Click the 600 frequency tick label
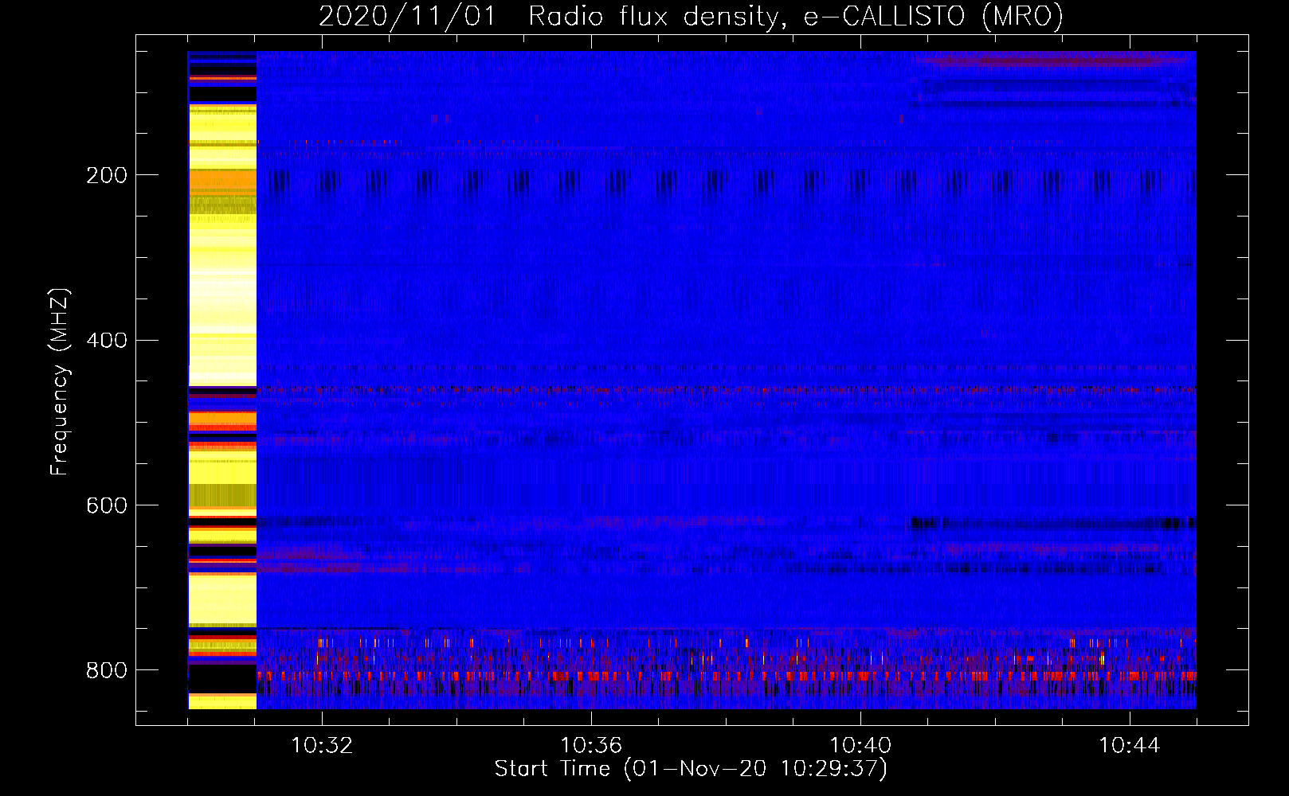 tap(106, 506)
